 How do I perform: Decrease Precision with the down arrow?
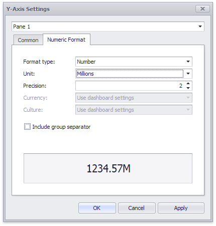188,88
